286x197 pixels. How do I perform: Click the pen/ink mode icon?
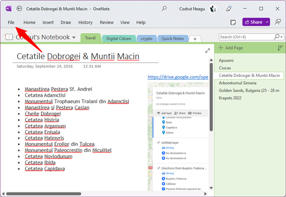[229, 8]
